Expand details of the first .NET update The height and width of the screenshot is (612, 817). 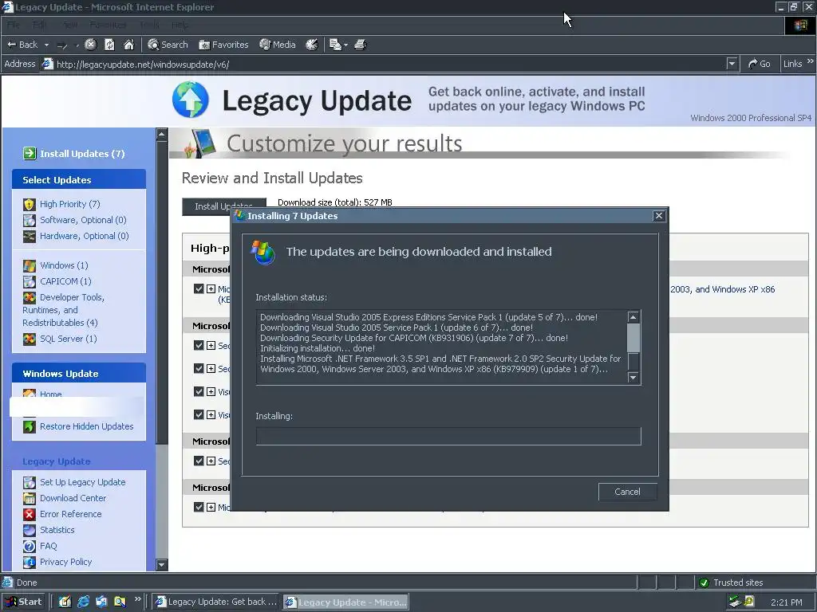click(211, 288)
